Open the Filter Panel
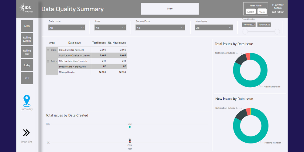 pyautogui.click(x=250, y=12)
